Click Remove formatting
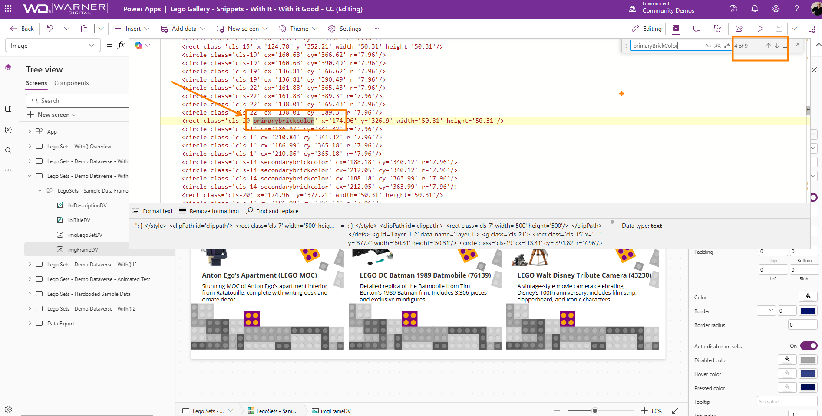822x416 pixels. (x=209, y=211)
